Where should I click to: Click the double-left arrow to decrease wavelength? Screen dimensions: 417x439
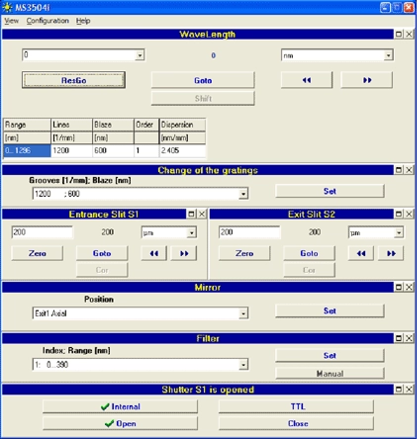point(306,80)
